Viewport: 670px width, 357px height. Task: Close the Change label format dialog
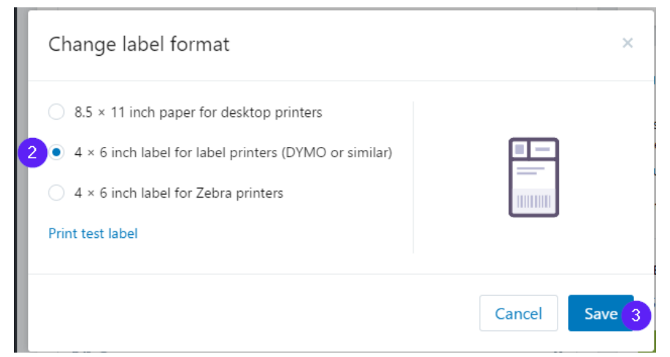627,43
